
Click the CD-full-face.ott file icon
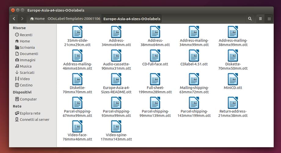tap(155, 56)
